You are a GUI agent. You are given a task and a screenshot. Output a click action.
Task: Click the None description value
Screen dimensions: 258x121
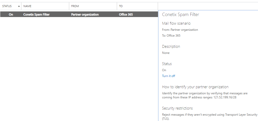pos(166,53)
